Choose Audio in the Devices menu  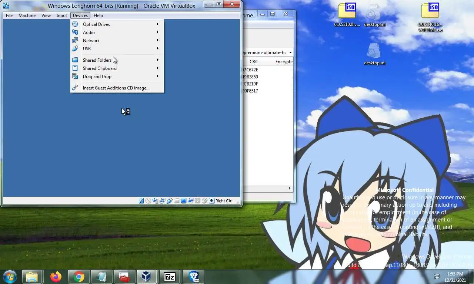pyautogui.click(x=117, y=32)
